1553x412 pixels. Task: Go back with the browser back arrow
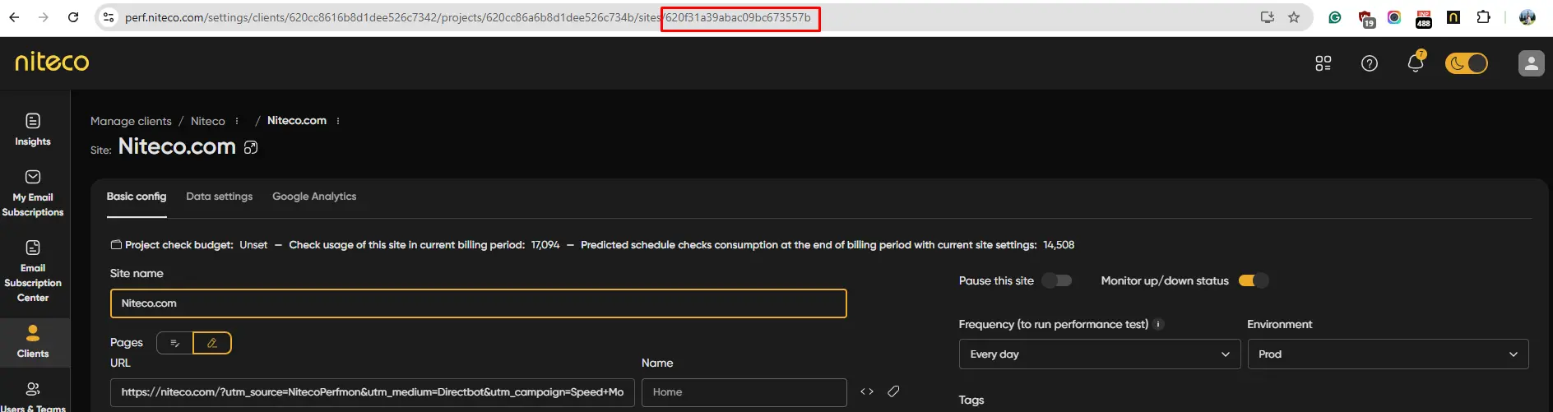tap(14, 17)
